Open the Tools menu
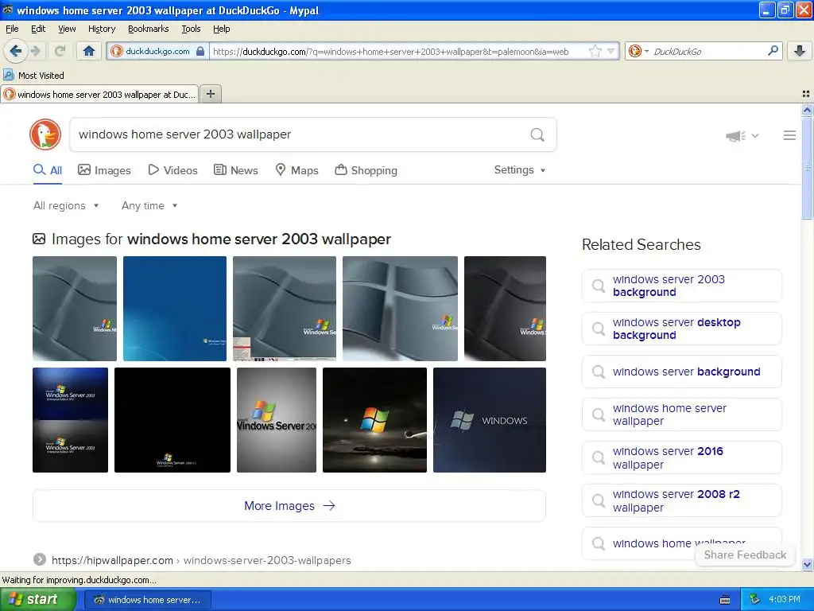Viewport: 814px width, 611px height. click(191, 29)
